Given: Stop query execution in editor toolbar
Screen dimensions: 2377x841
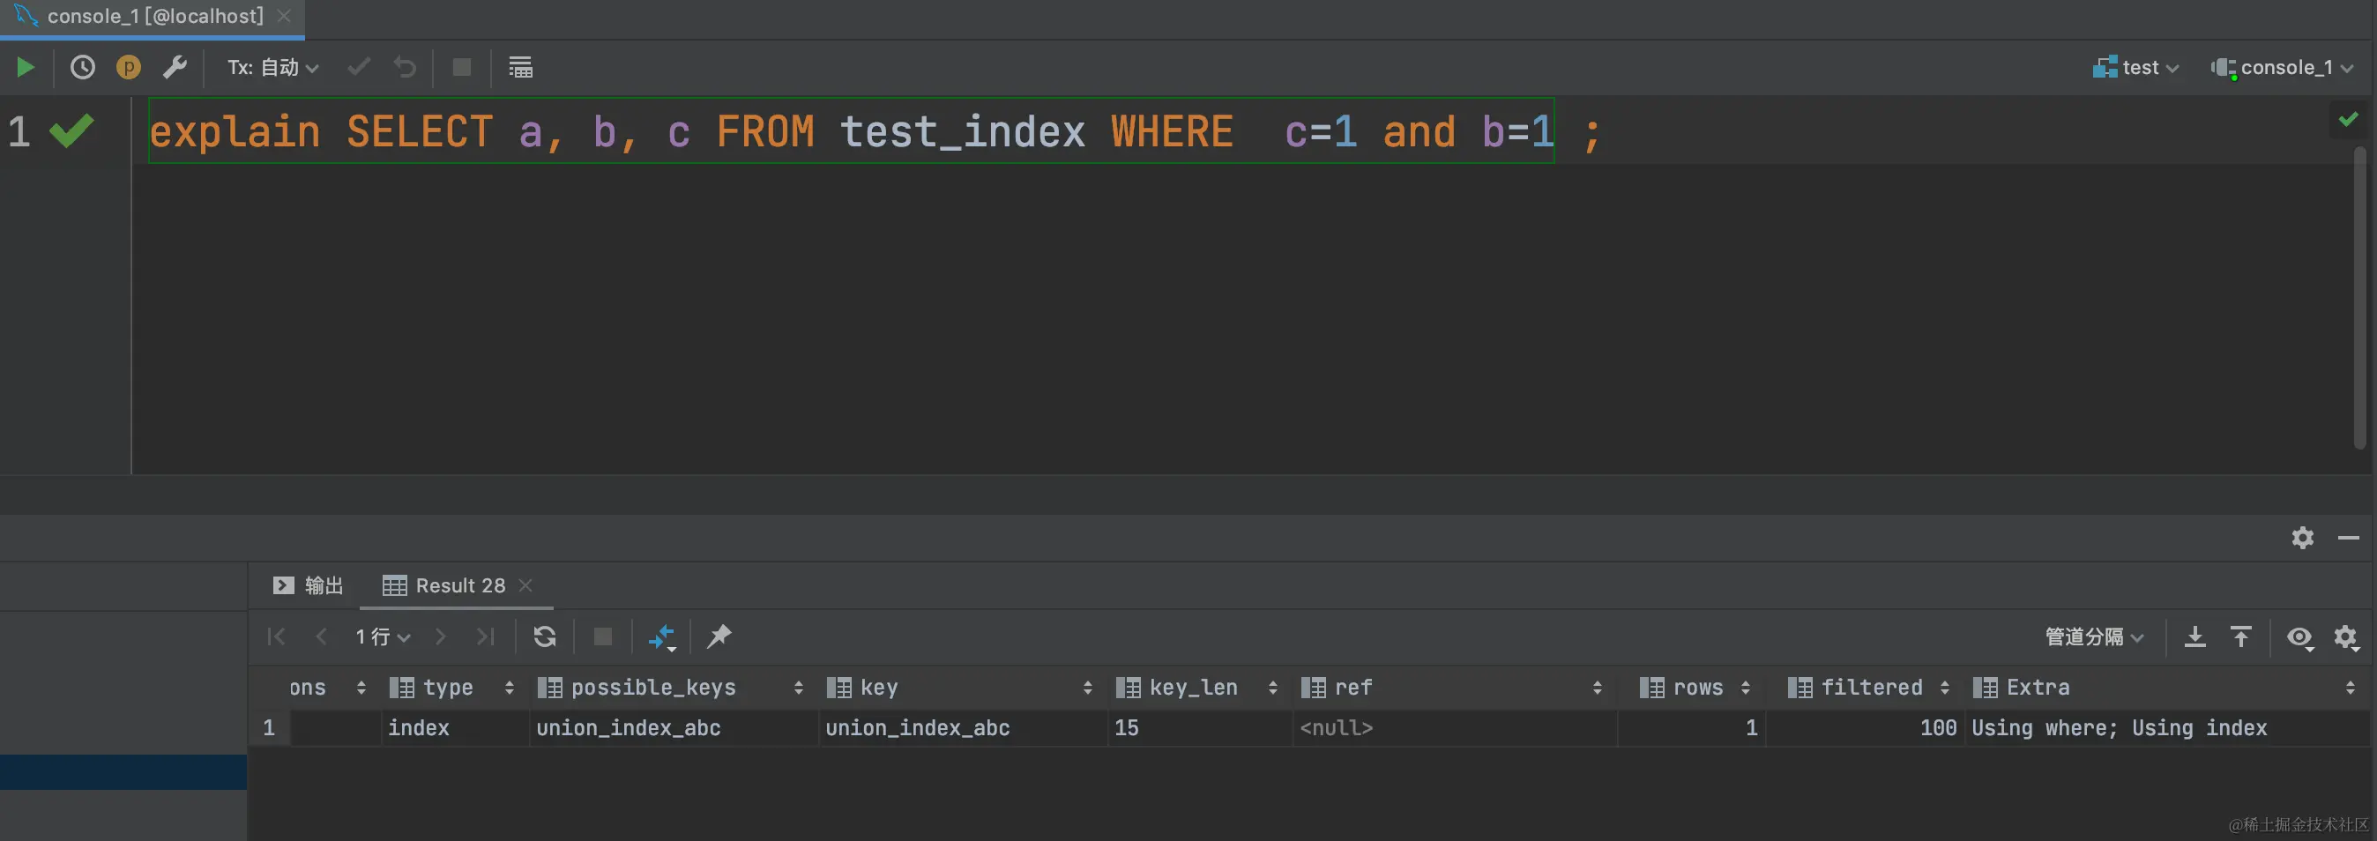Looking at the screenshot, I should (461, 67).
